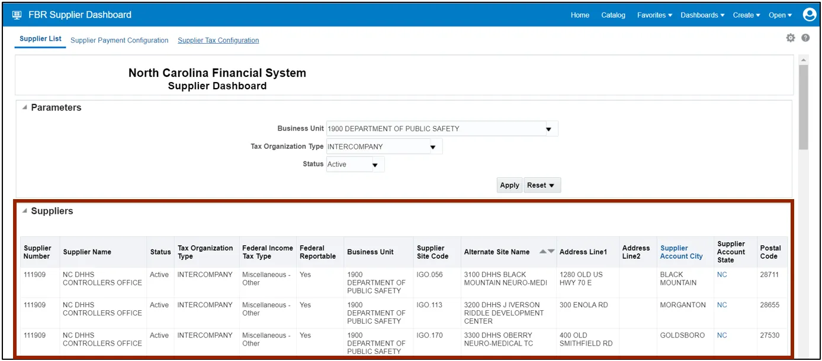Click the user profile avatar icon

pyautogui.click(x=809, y=15)
